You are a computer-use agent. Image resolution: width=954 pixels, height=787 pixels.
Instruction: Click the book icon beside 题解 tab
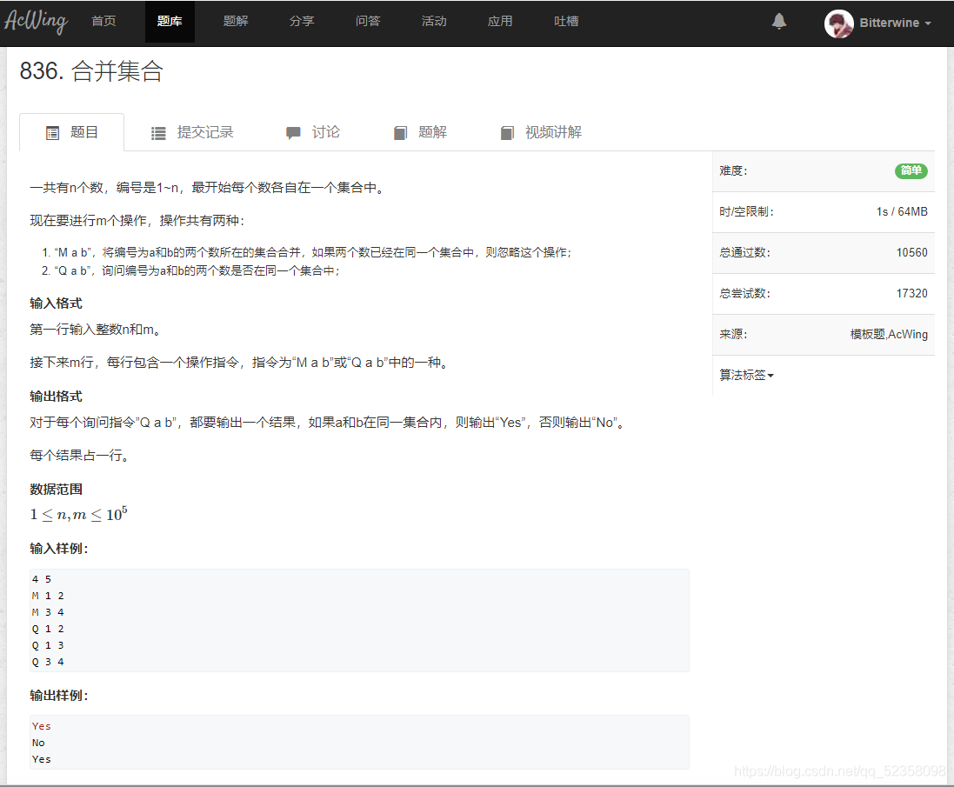(400, 133)
